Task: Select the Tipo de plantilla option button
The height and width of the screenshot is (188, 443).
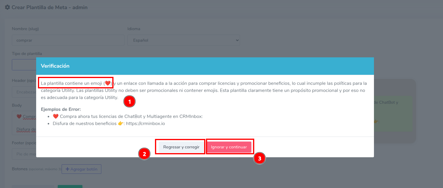Action: pyautogui.click(x=24, y=64)
